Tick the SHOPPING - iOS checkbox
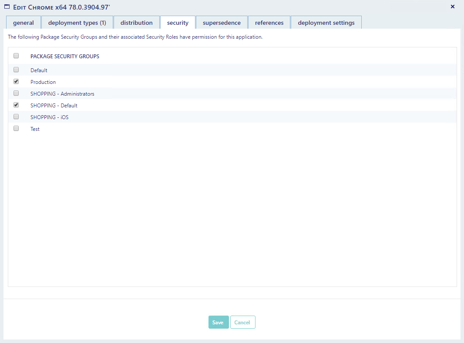 coord(16,117)
